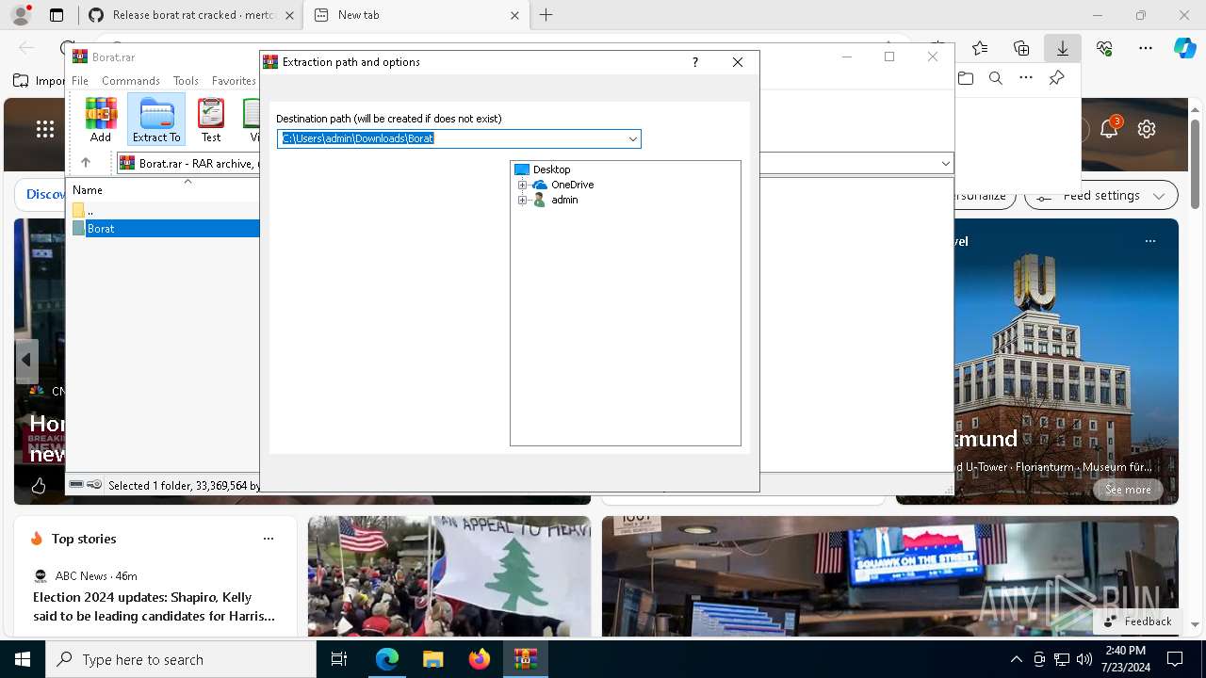Switch to the Release borat rat cracked tab
Viewport: 1206px width, 678px height.
click(x=191, y=15)
